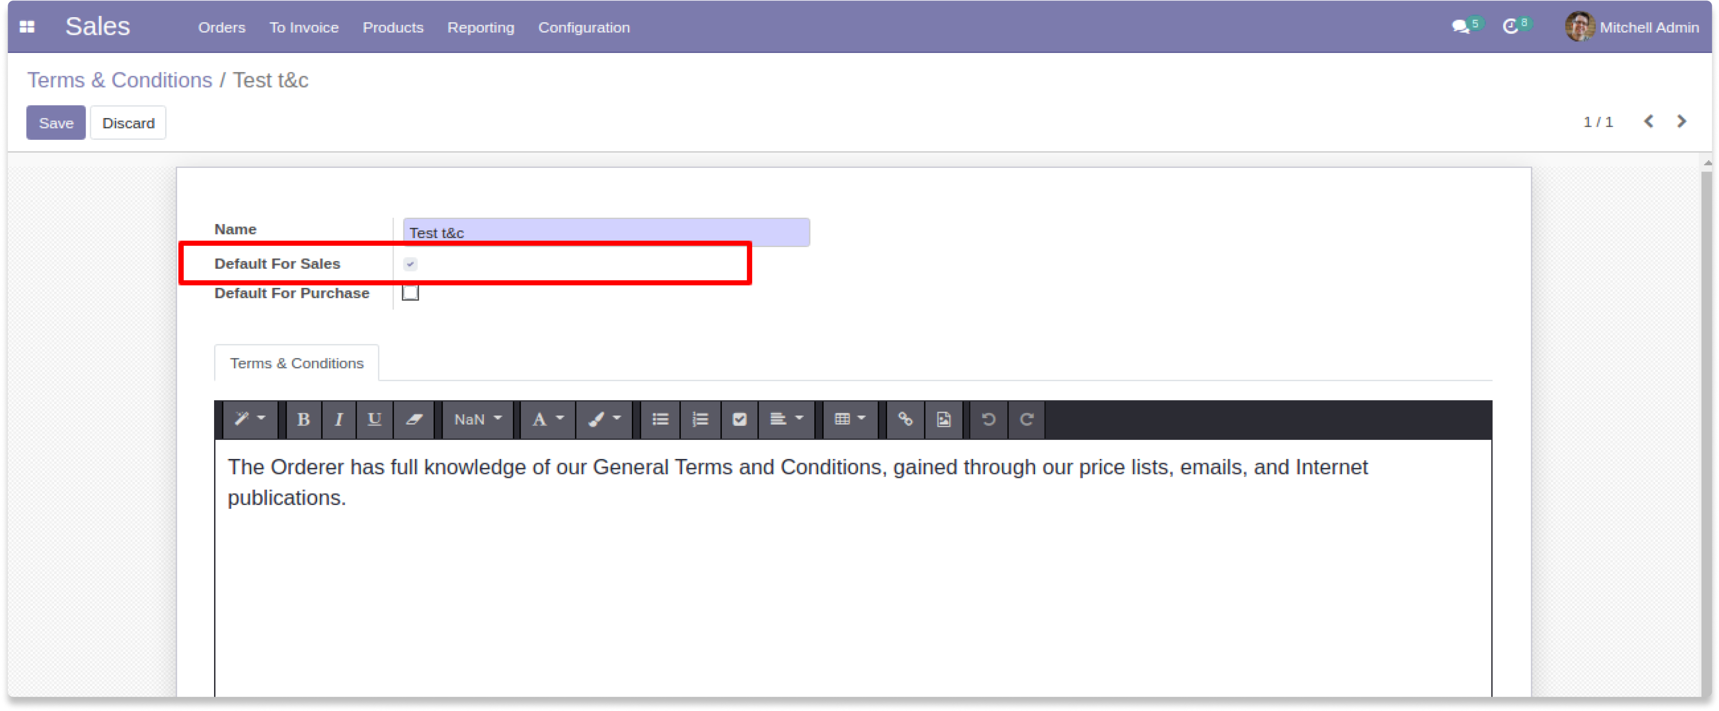Open the font color A dropdown
The width and height of the screenshot is (1719, 711).
(548, 419)
